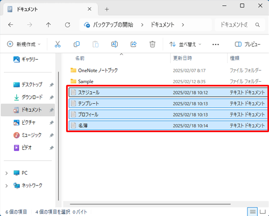
Task: Click the テンプレート text file icon
Action: (x=73, y=103)
